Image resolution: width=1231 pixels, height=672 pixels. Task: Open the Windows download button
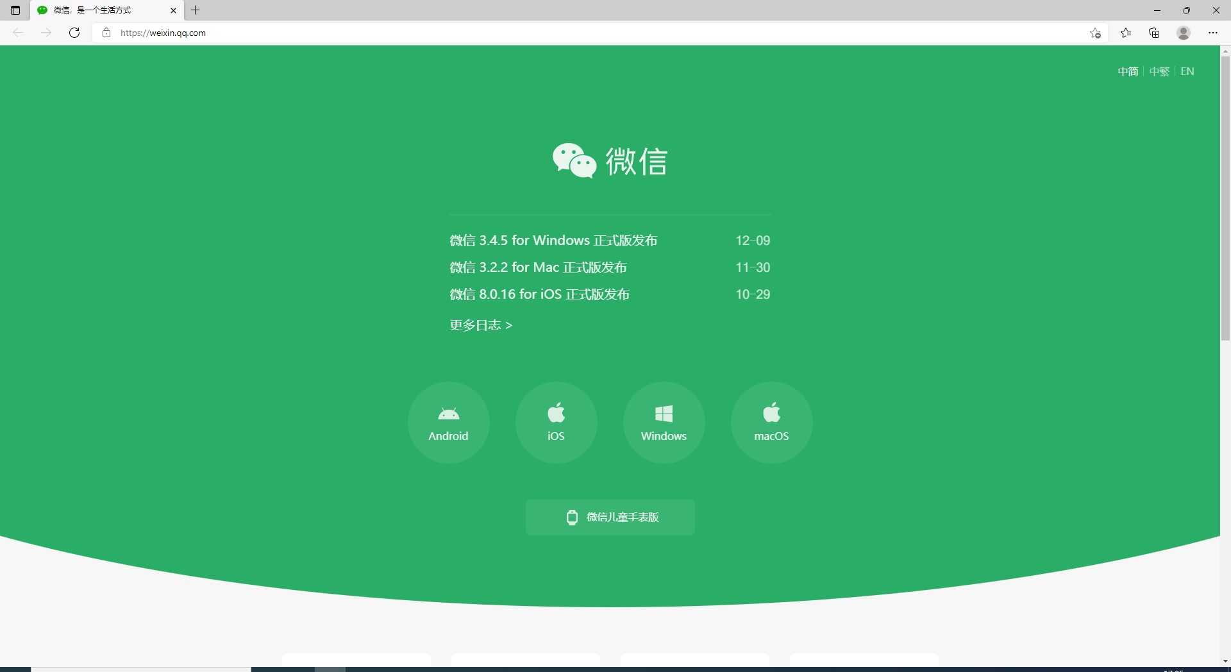pyautogui.click(x=664, y=423)
